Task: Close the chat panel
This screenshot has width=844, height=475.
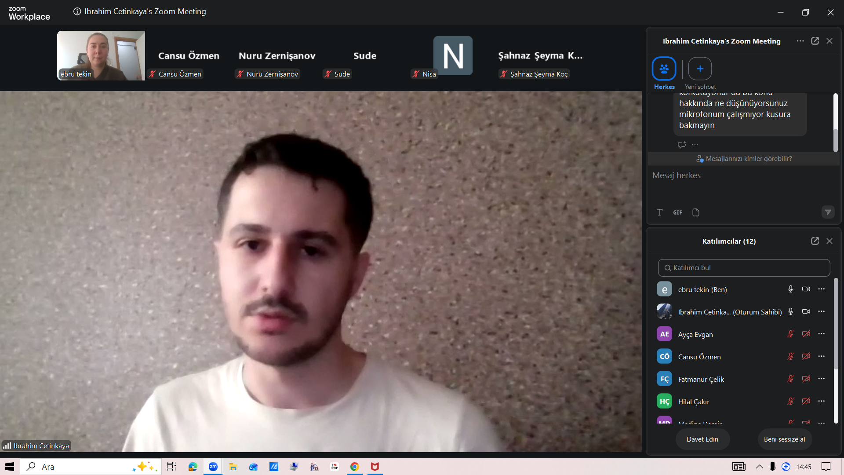Action: pyautogui.click(x=829, y=41)
